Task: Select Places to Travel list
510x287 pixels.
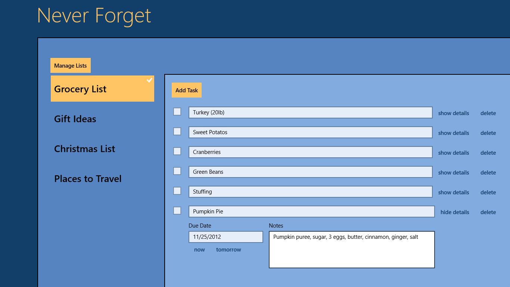Action: tap(88, 179)
